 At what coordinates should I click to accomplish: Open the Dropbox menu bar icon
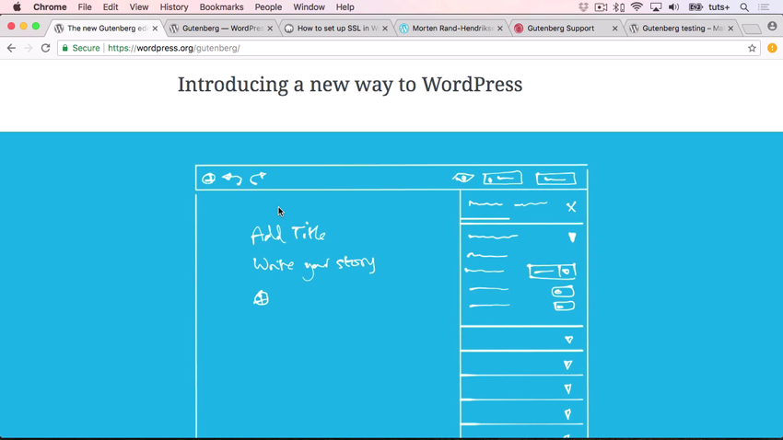pyautogui.click(x=583, y=7)
